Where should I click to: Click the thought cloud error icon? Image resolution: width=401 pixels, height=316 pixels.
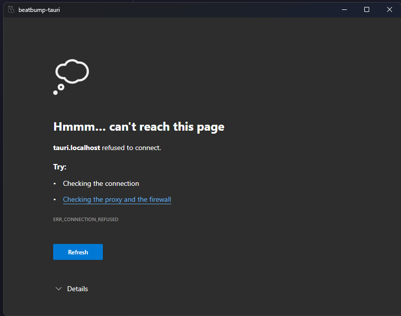pos(71,77)
